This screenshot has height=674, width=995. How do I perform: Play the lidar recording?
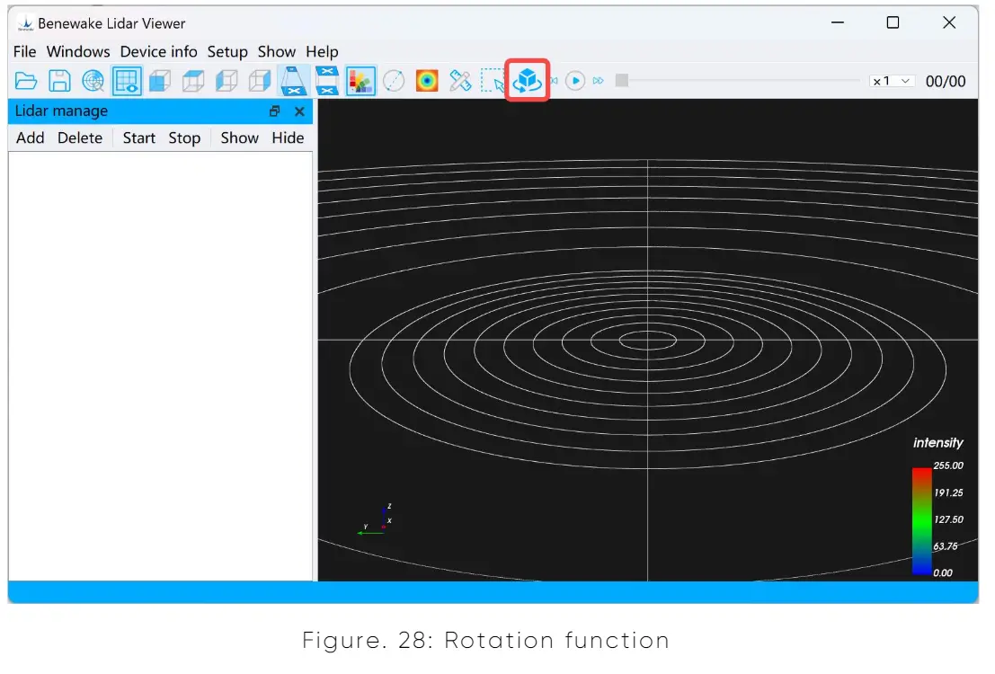575,81
